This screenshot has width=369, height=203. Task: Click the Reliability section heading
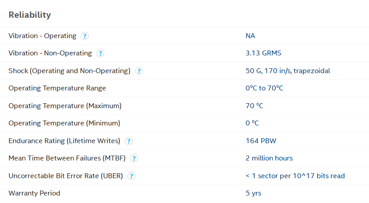tap(30, 15)
